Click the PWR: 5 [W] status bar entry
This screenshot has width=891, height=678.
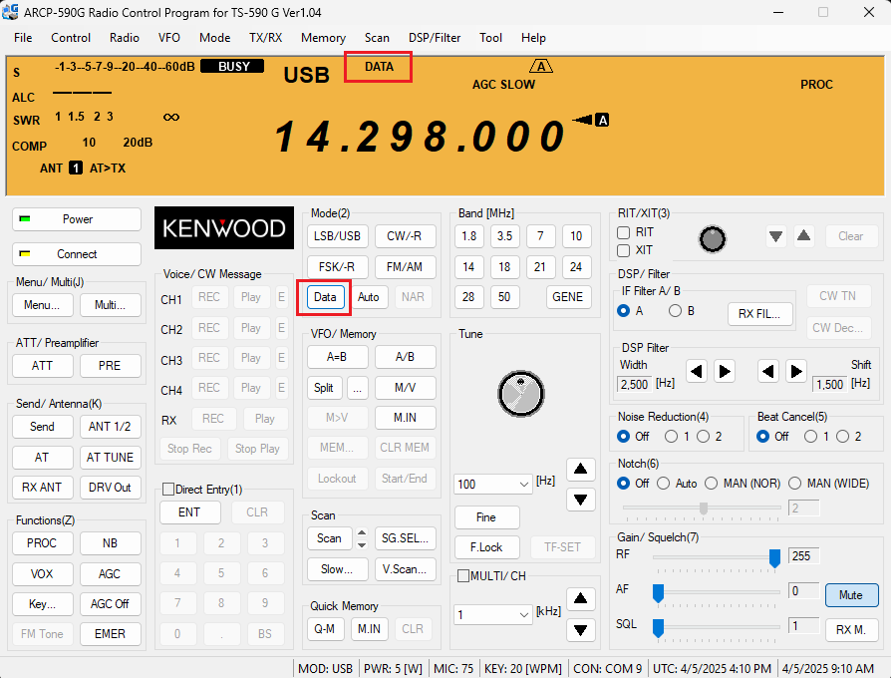[394, 669]
